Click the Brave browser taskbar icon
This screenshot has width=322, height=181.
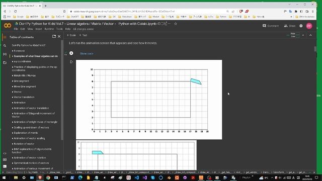(40, 177)
